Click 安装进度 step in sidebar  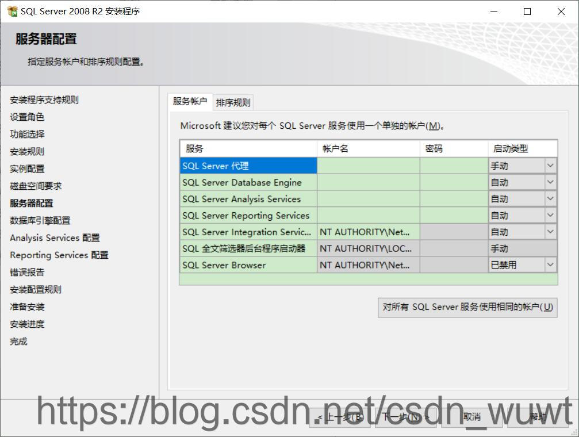(27, 324)
